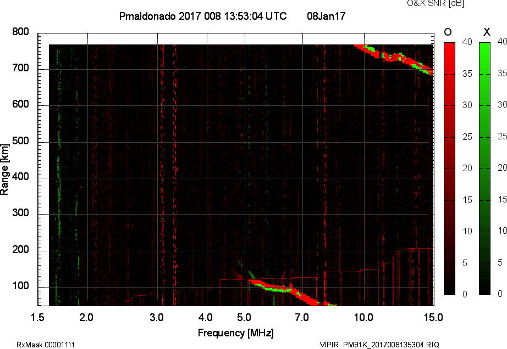This screenshot has width=507, height=349.
Task: Click the 800 range axis tick label
Action: tap(20, 32)
